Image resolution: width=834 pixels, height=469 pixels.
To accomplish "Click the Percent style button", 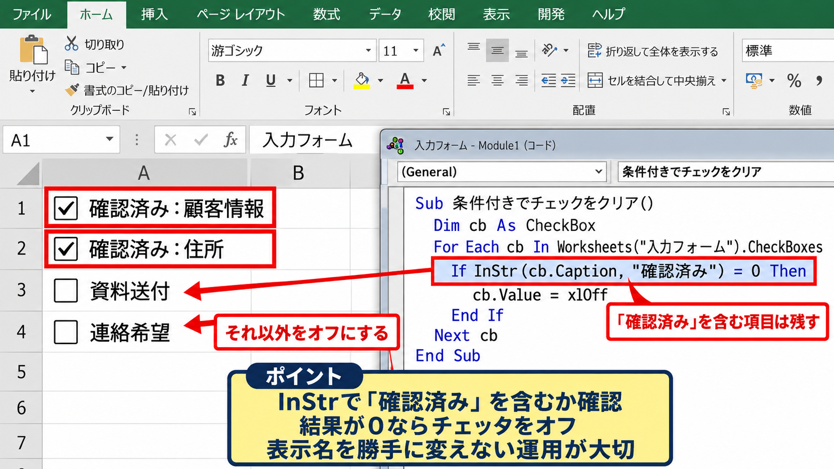I will (x=794, y=80).
